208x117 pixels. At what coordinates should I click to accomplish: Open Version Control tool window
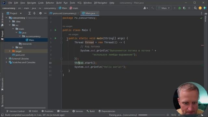tap(16, 111)
